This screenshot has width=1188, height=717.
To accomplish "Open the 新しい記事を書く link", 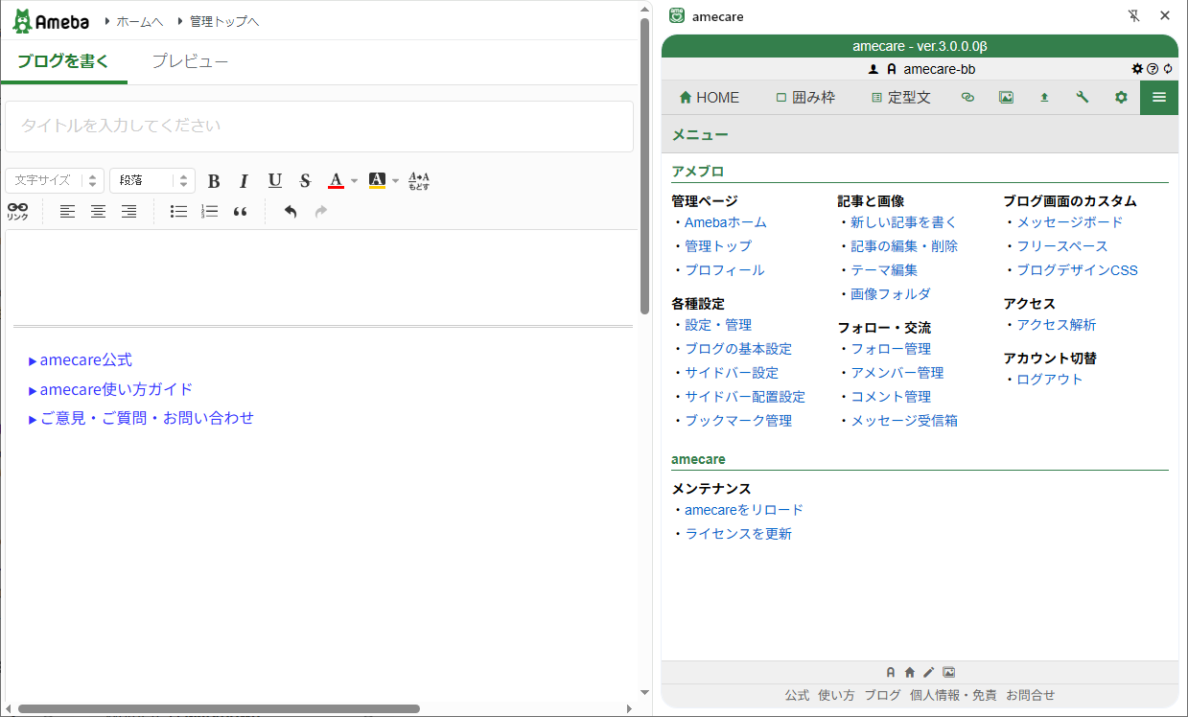I will (x=903, y=222).
